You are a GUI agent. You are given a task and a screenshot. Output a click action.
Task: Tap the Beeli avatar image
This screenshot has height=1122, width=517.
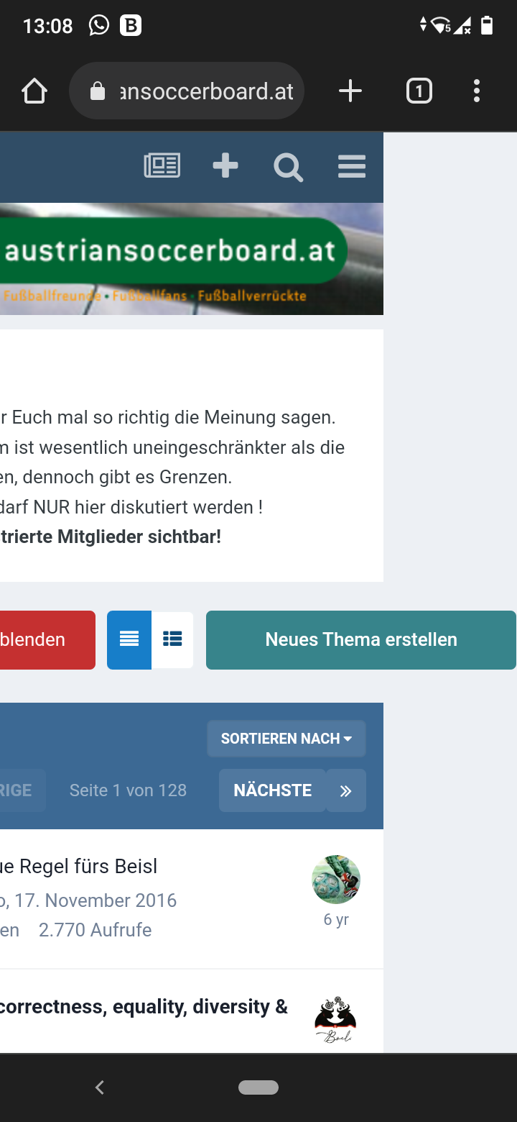point(335,1020)
